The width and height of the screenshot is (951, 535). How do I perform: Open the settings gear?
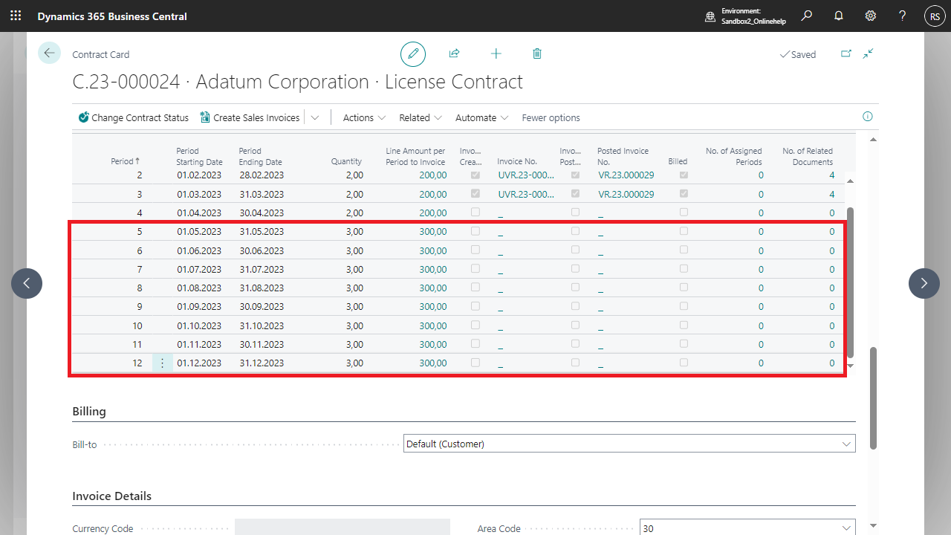pos(871,16)
